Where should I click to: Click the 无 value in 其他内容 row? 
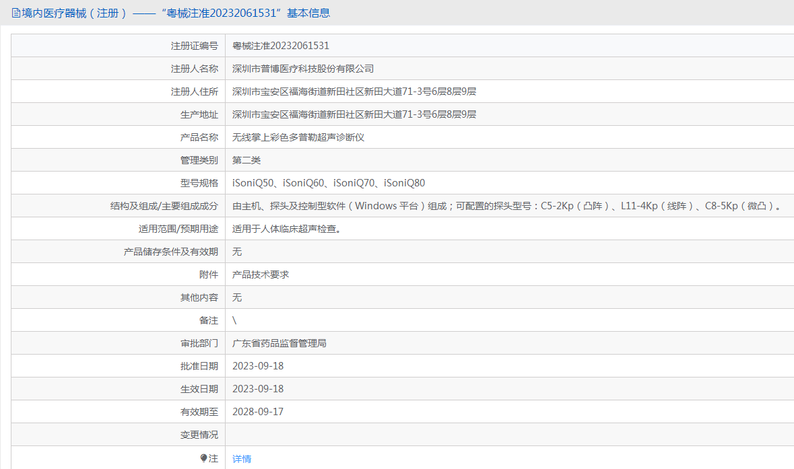[237, 297]
